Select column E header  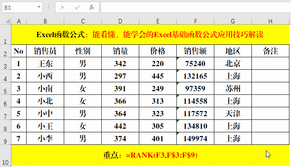(x=158, y=21)
